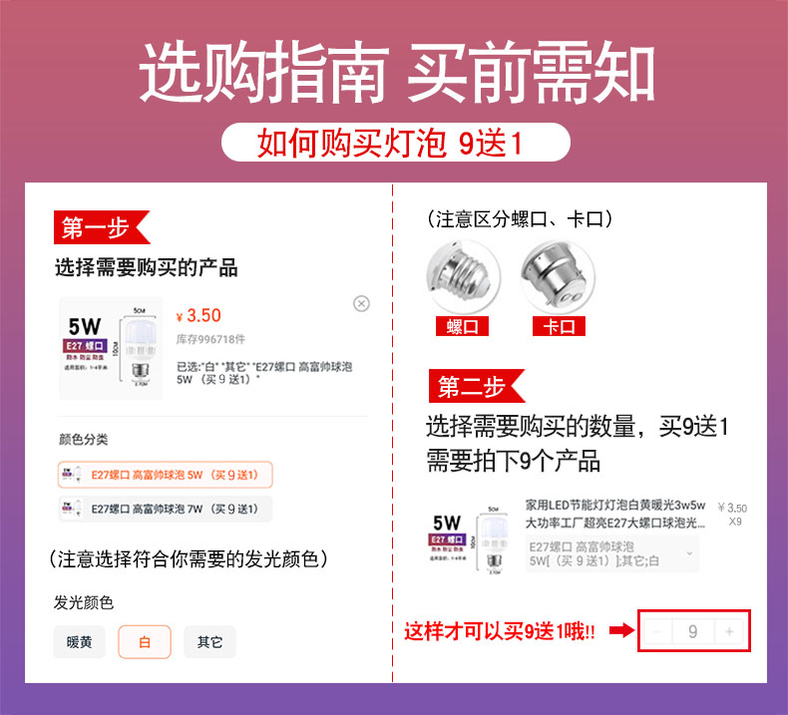Viewport: 788px width, 715px height.
Task: Increase quantity with the plus button
Action: 730,631
